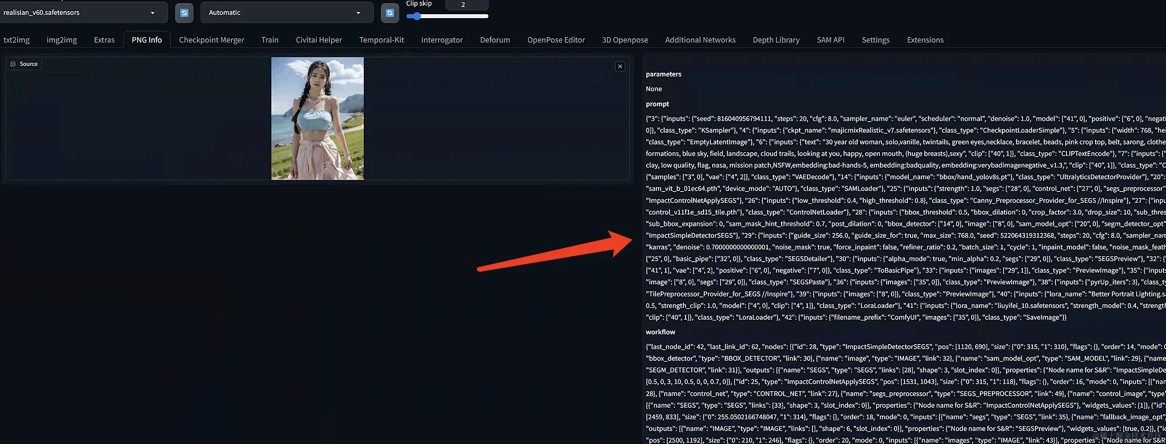
Task: Open the Checkpoint Merger tab
Action: pyautogui.click(x=211, y=40)
